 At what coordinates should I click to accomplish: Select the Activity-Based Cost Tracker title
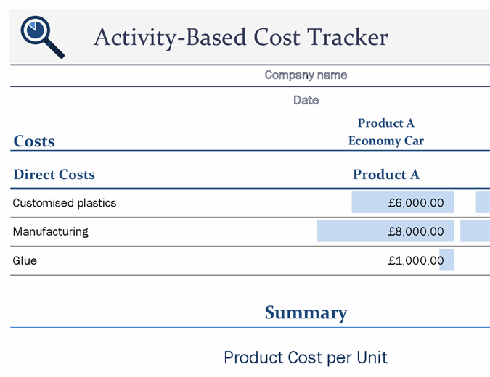240,36
